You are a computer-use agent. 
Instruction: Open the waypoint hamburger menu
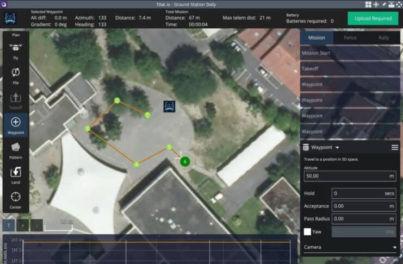pyautogui.click(x=395, y=147)
